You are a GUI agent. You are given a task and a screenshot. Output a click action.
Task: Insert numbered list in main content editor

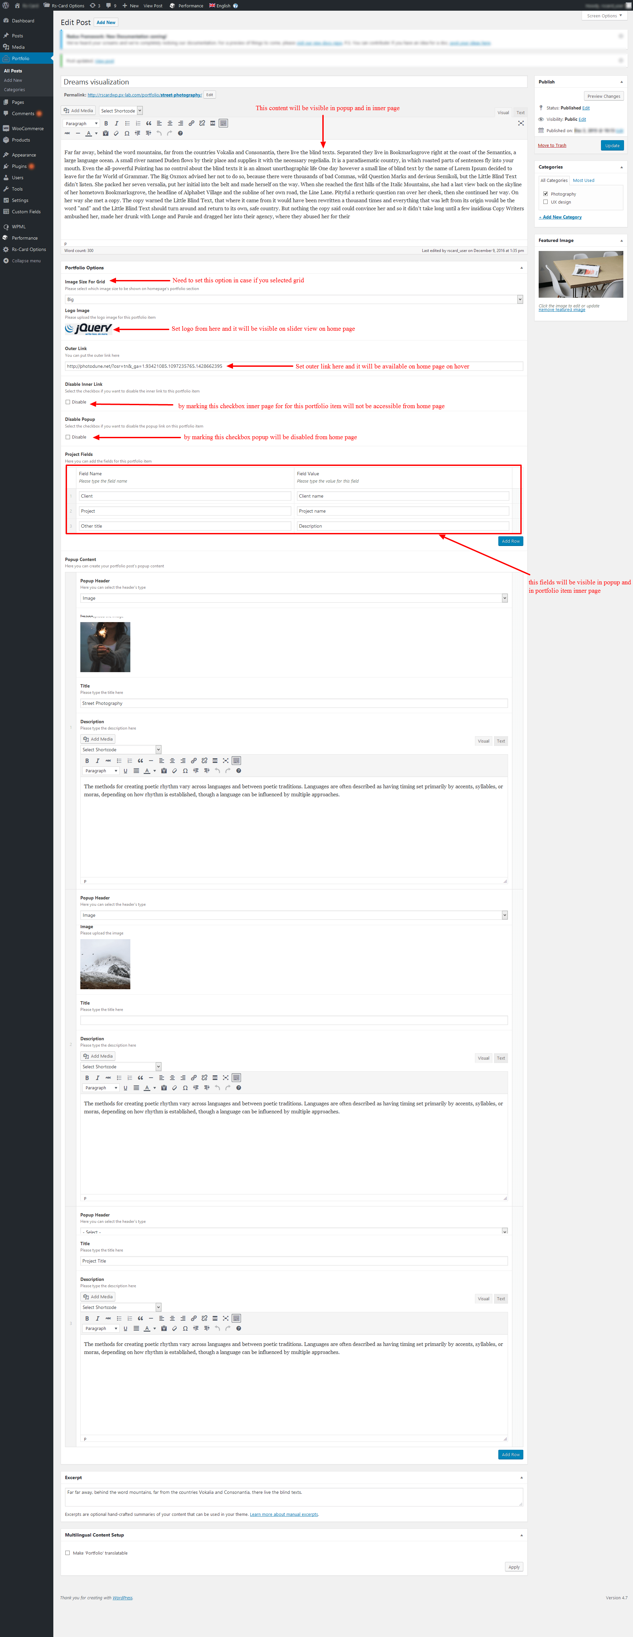click(138, 123)
